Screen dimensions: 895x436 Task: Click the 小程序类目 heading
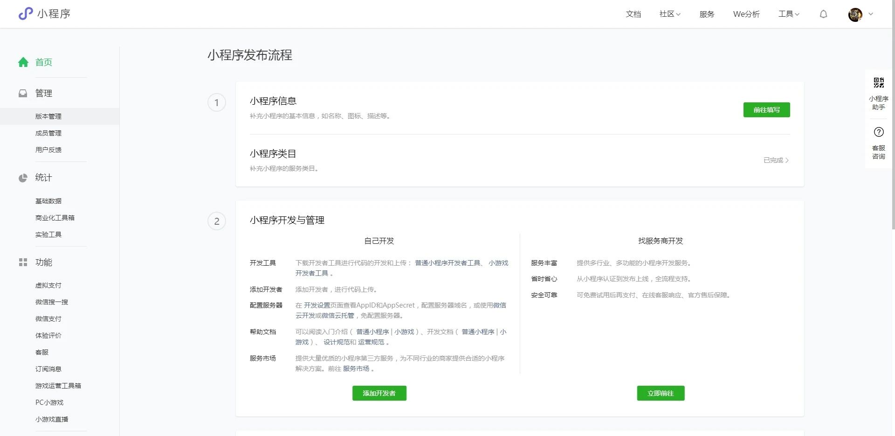(273, 154)
